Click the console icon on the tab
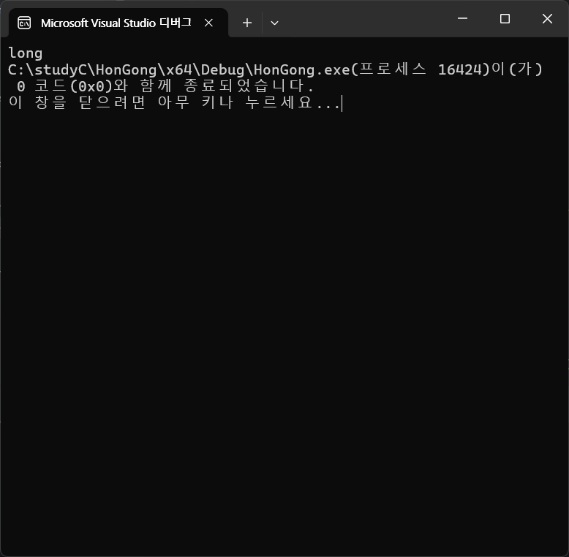The width and height of the screenshot is (569, 557). click(24, 23)
